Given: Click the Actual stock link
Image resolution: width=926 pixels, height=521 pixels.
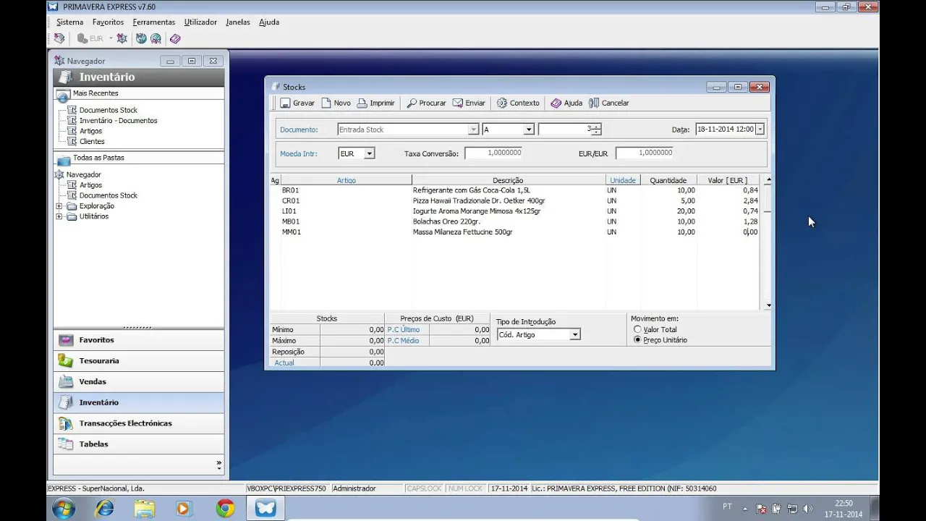Looking at the screenshot, I should (284, 363).
